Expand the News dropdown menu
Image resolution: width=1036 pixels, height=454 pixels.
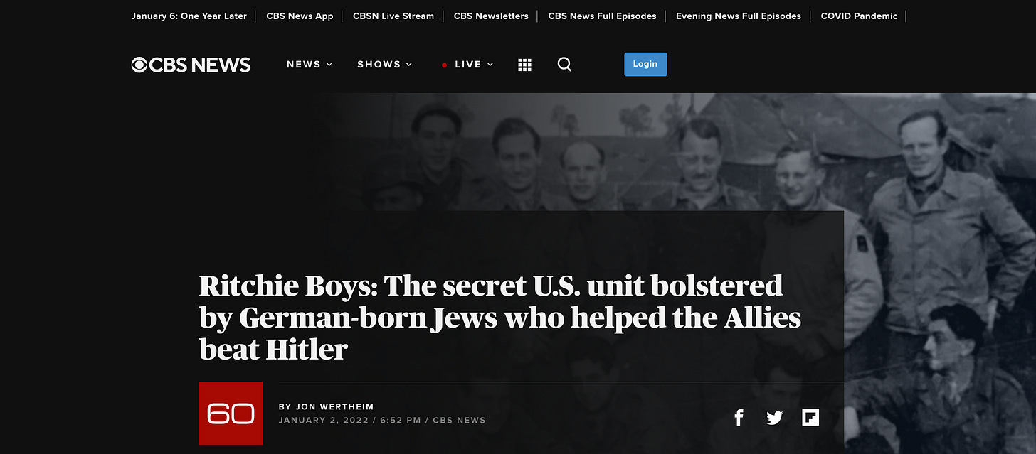click(310, 64)
